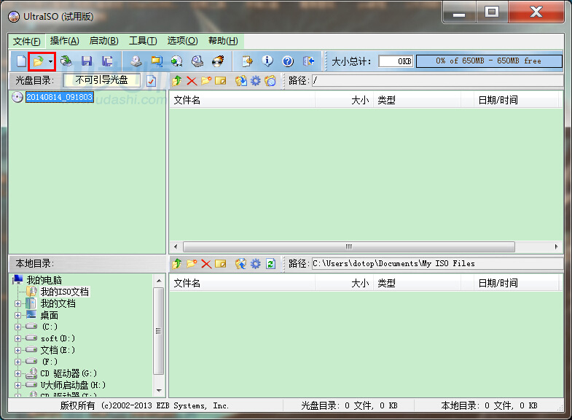
Task: Click the Up folder icon in local toolbar
Action: (177, 263)
